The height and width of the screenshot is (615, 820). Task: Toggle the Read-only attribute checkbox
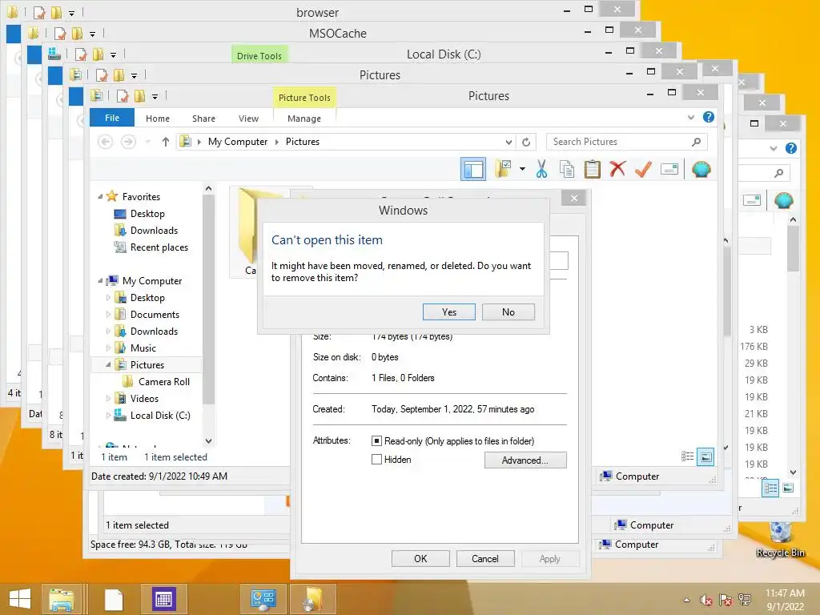[x=376, y=441]
